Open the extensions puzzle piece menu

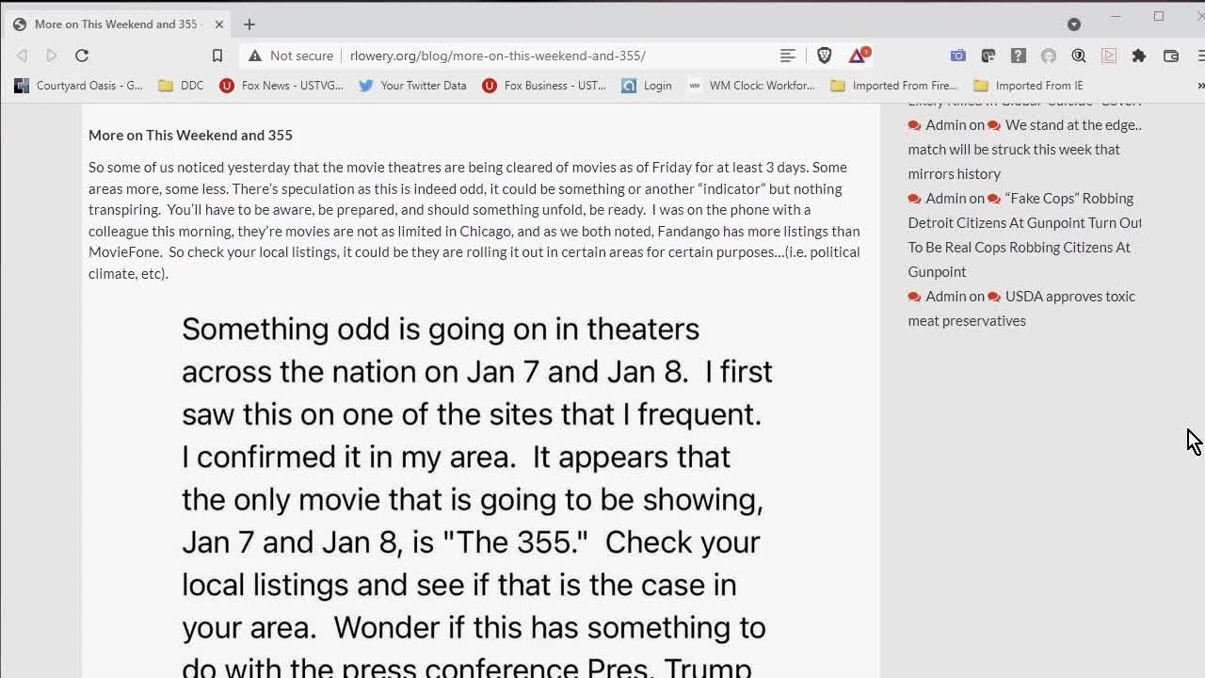point(1139,56)
